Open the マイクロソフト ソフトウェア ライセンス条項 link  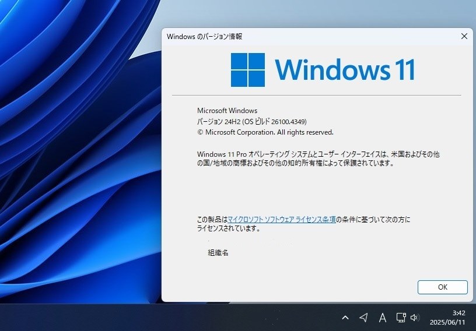282,219
